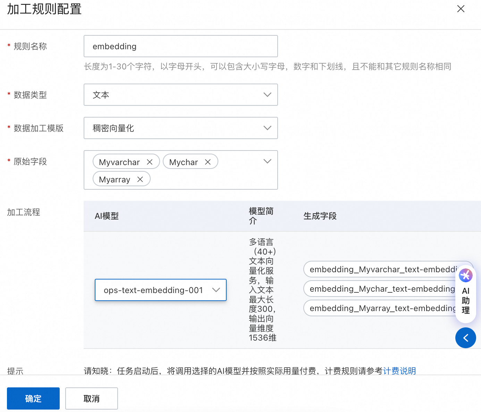Click the rule name length hint text
481x412 pixels.
(x=268, y=67)
